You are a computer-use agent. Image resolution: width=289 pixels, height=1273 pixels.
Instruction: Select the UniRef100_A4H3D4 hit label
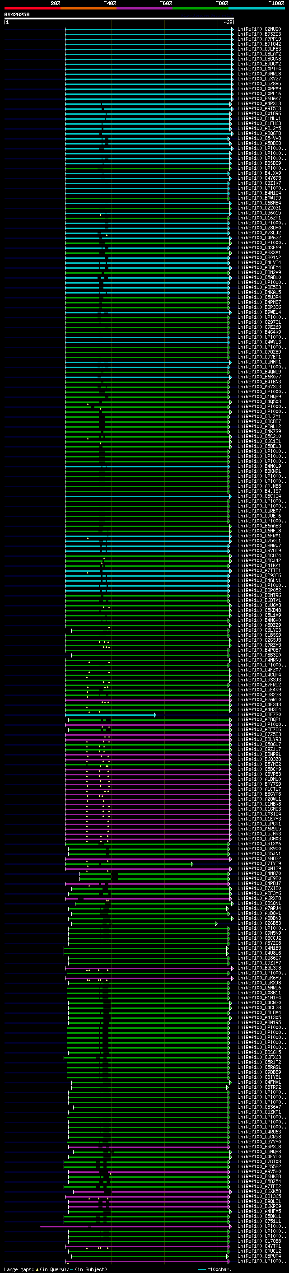click(x=259, y=709)
